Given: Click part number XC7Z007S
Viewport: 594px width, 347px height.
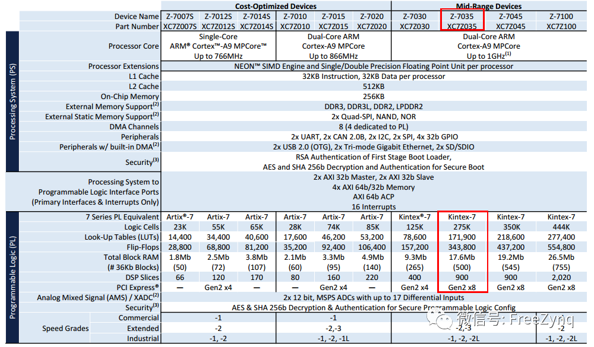Looking at the screenshot, I should [x=180, y=27].
